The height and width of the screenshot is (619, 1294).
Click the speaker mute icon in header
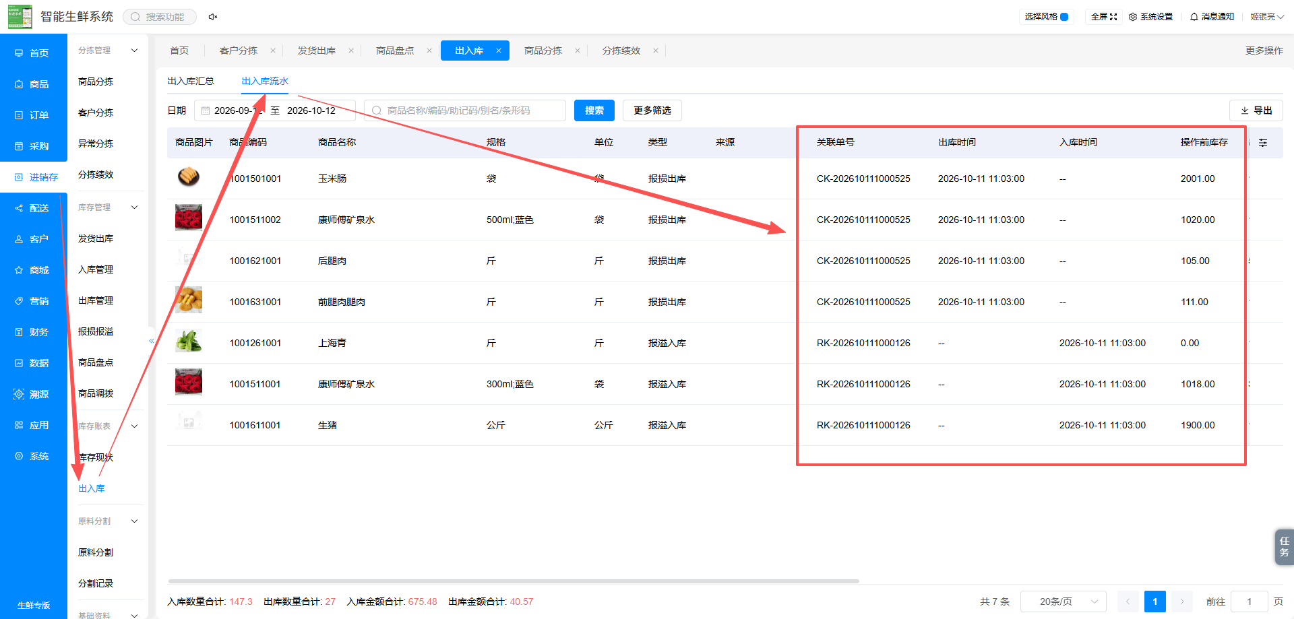click(213, 17)
